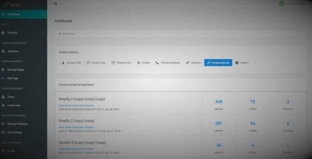312x159 pixels.
Task: Expand the Tutorials sidebar submenu arrow
Action: click(43, 33)
